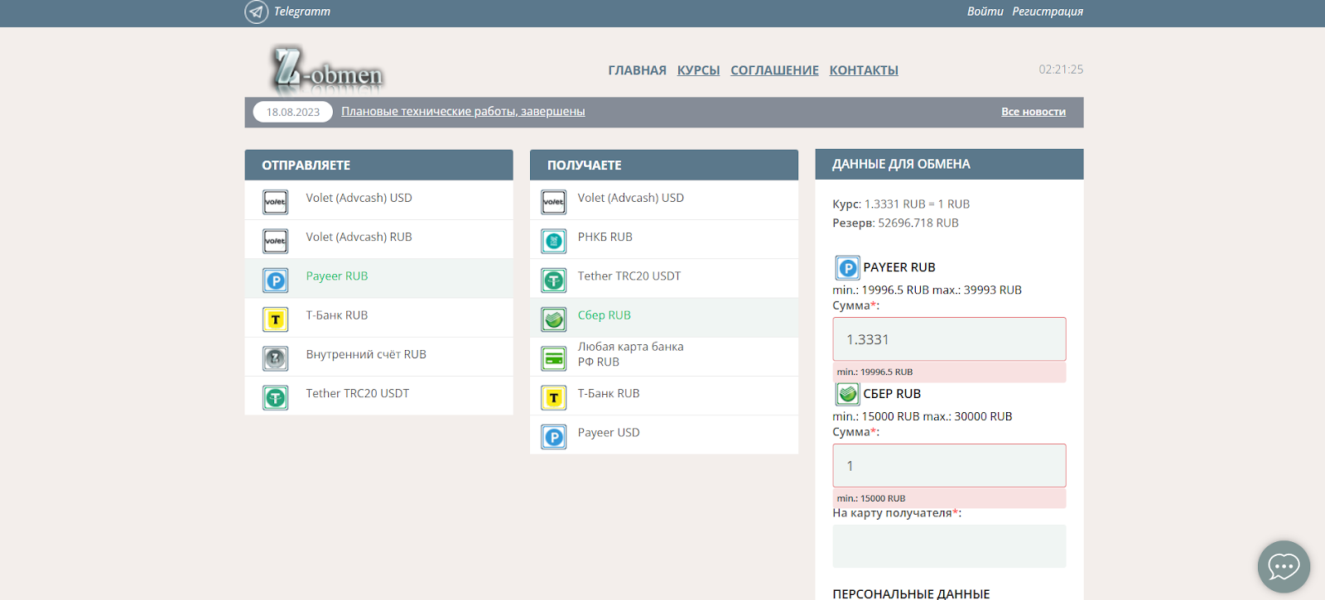
Task: Select РНКБ RUB to receive
Action: tap(663, 239)
